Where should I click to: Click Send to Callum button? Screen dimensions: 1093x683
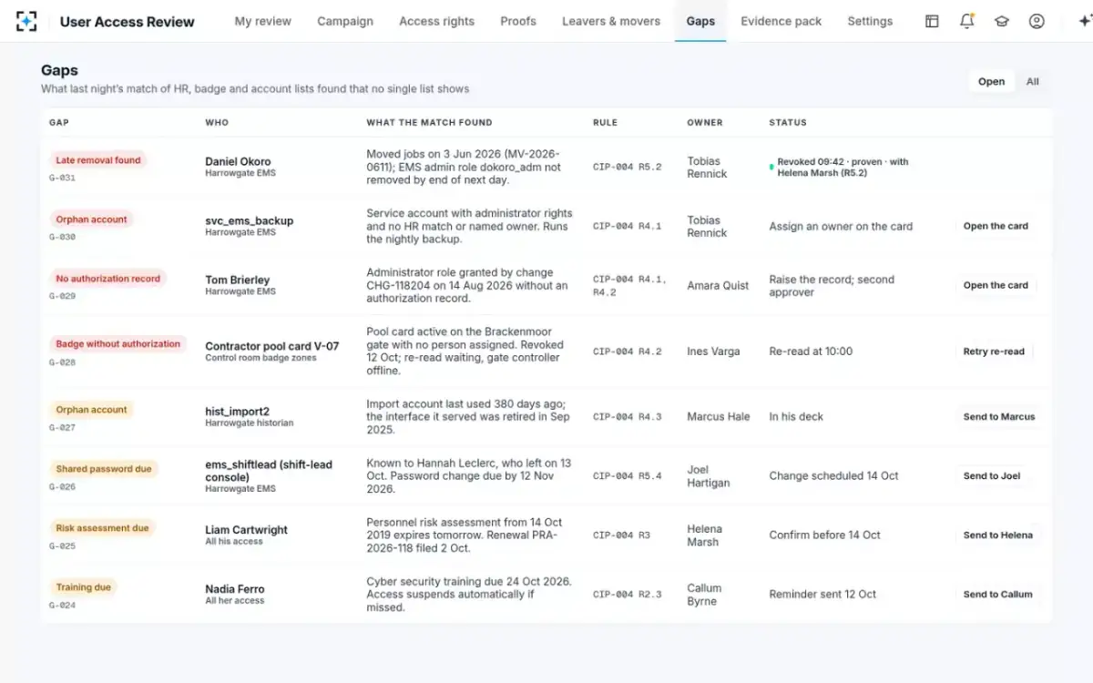click(998, 594)
